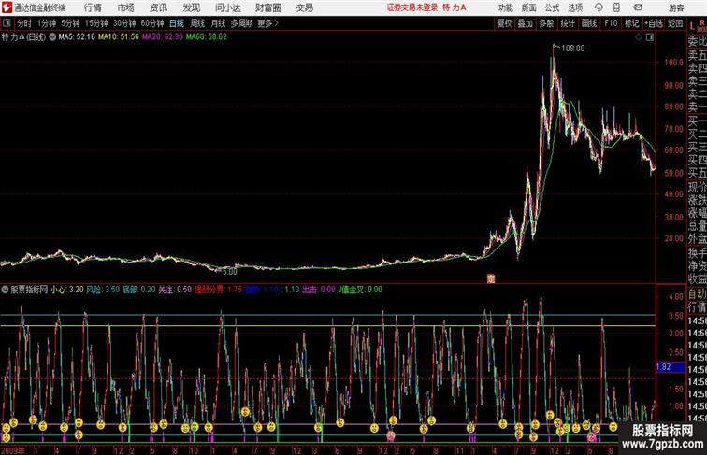Click the 统计 button
This screenshot has height=455, width=707.
point(568,23)
